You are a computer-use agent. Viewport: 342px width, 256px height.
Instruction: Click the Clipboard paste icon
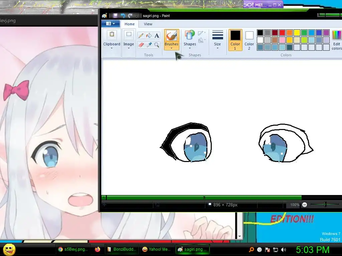point(112,35)
